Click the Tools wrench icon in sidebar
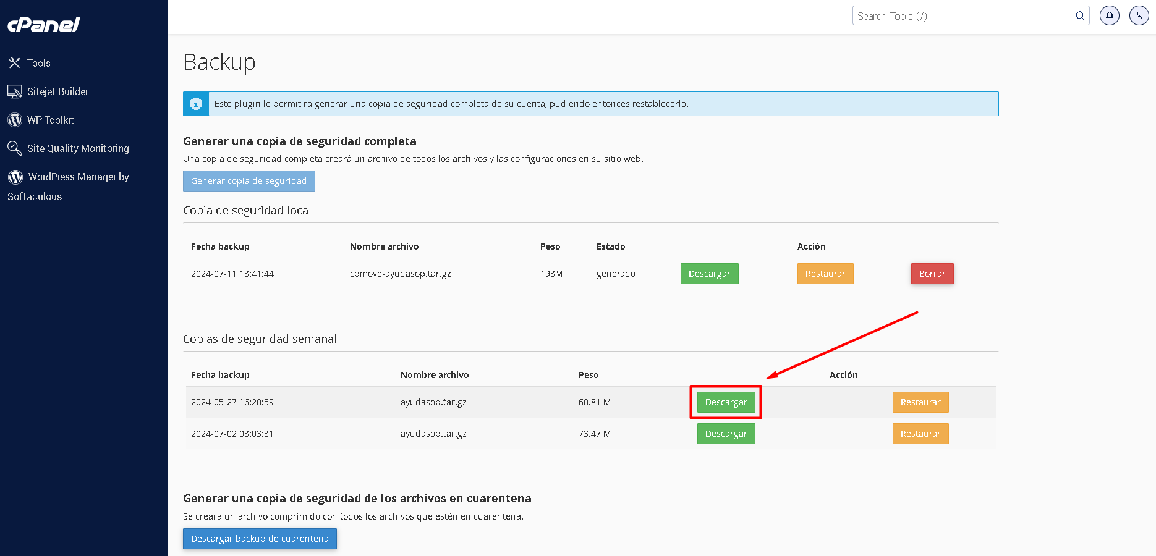 15,63
